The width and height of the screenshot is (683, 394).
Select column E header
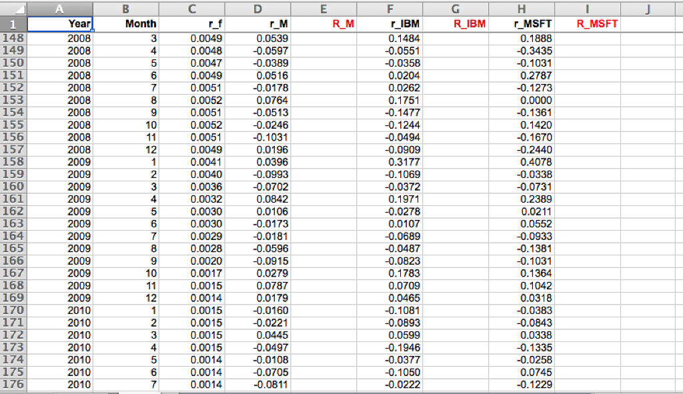coord(323,9)
